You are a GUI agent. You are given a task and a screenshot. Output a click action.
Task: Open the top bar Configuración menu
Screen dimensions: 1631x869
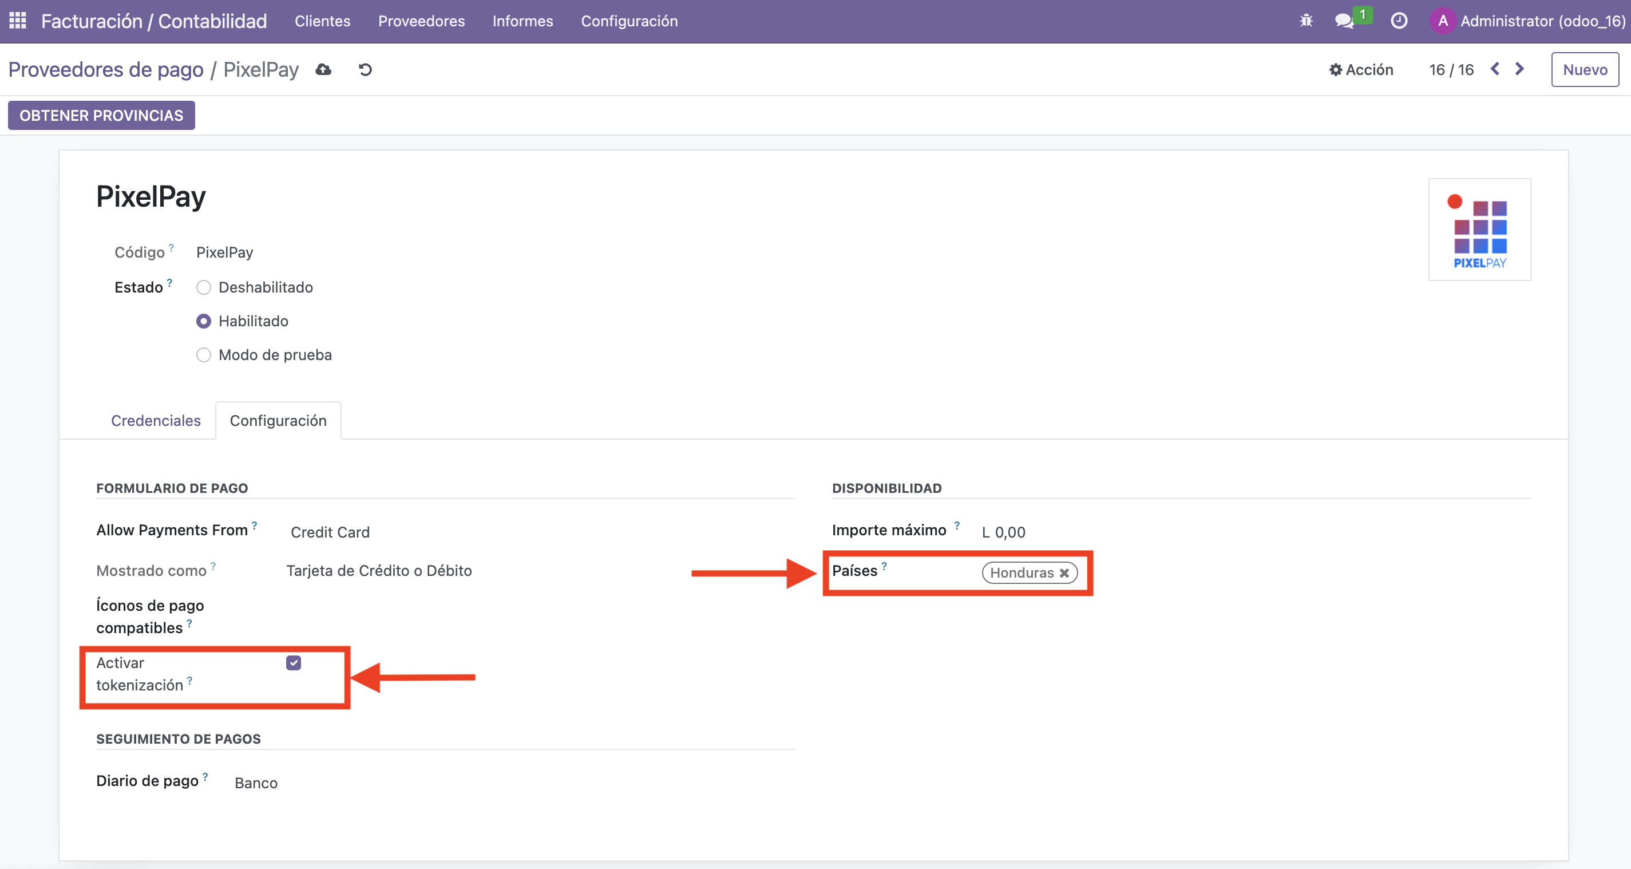(x=630, y=21)
